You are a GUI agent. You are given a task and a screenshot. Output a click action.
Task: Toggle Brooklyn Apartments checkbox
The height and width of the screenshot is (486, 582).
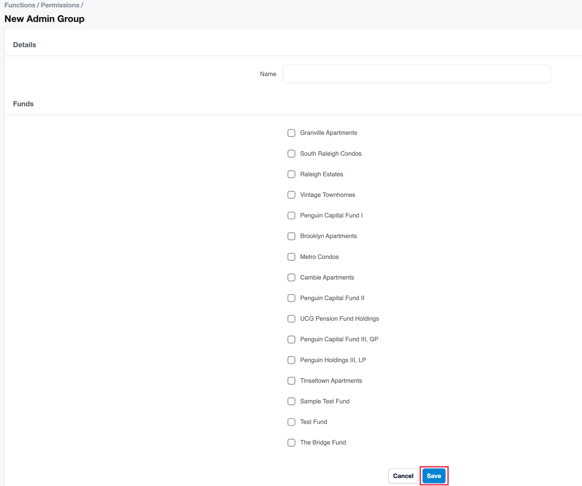[291, 236]
